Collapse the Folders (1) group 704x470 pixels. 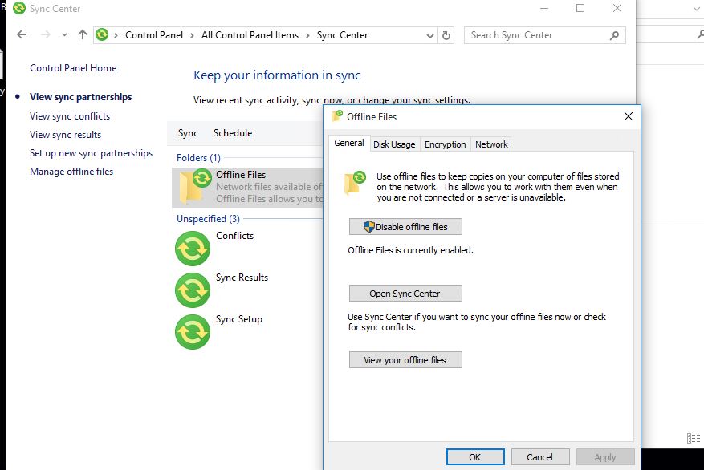point(198,158)
